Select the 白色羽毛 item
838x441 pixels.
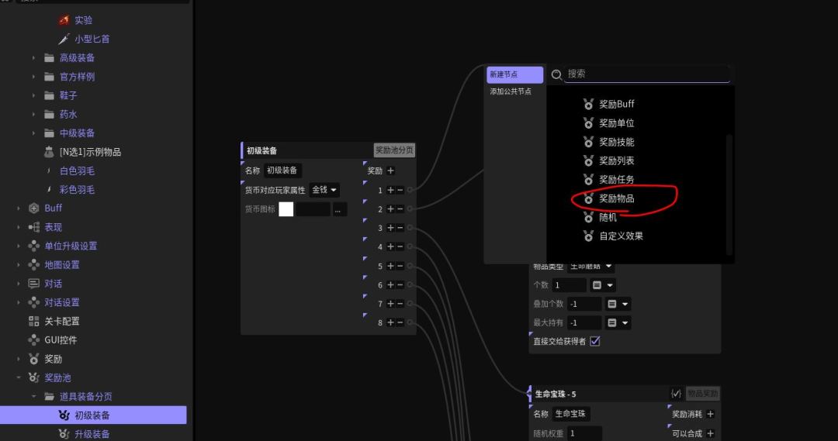tap(77, 171)
